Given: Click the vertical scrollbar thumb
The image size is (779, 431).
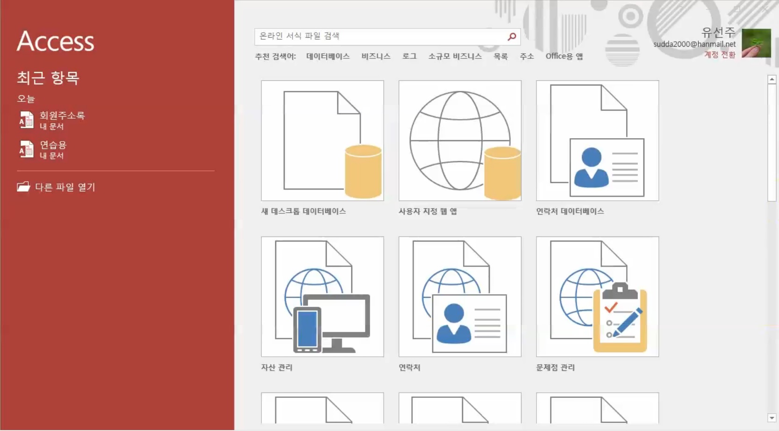Looking at the screenshot, I should tap(772, 143).
